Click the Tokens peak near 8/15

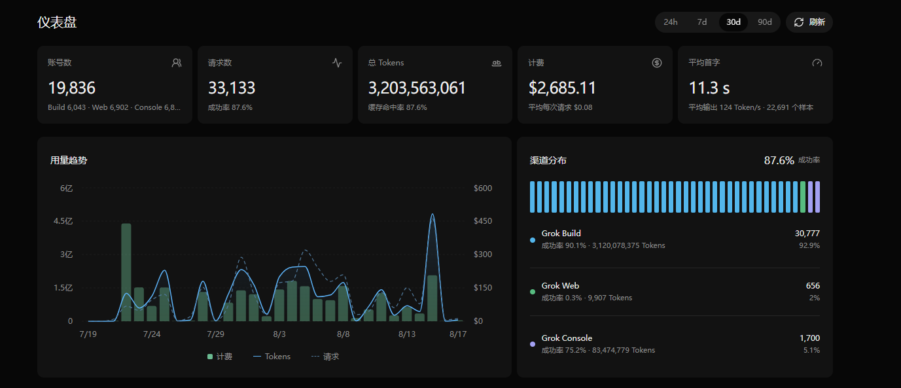point(433,215)
